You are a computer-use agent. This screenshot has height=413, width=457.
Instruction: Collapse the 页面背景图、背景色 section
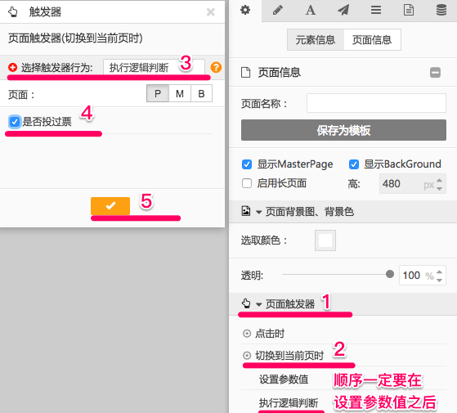coord(258,212)
